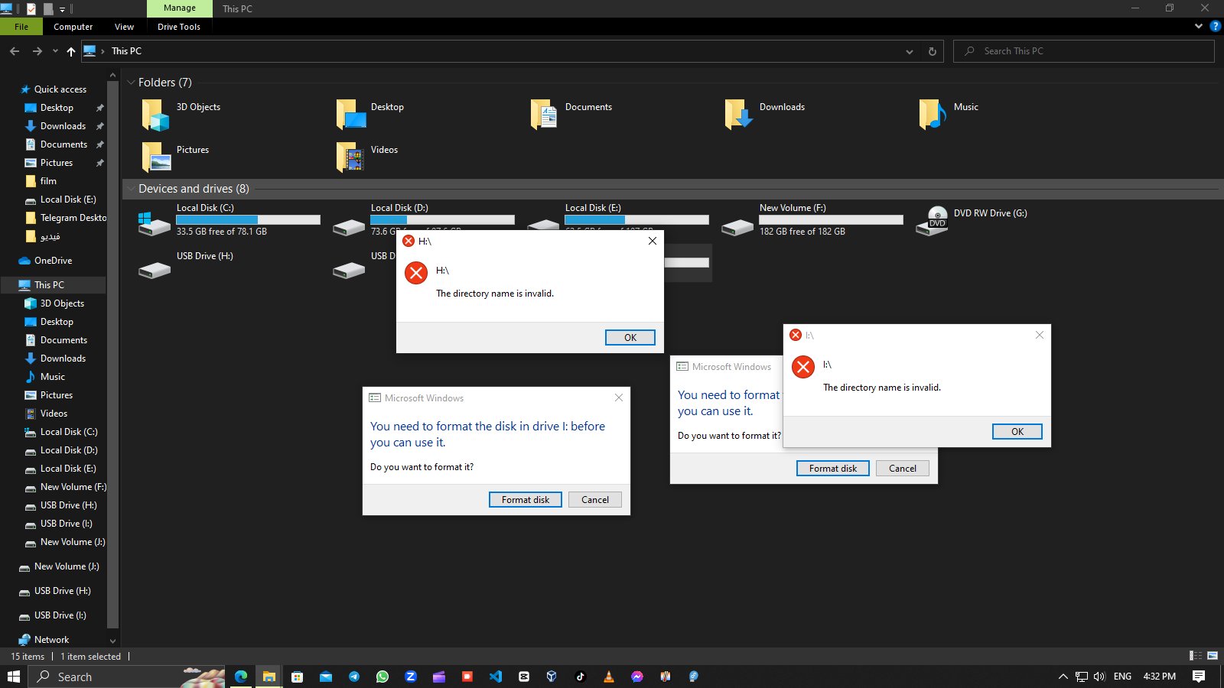Click the Local Disk (C:) capacity bar

(248, 219)
